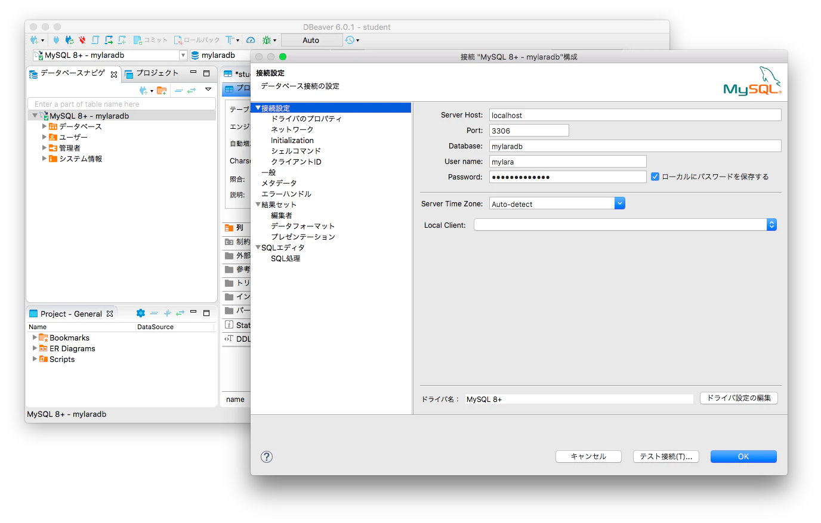
Task: Click the Connect plug icon in DBeaver toolbar
Action: tap(56, 40)
